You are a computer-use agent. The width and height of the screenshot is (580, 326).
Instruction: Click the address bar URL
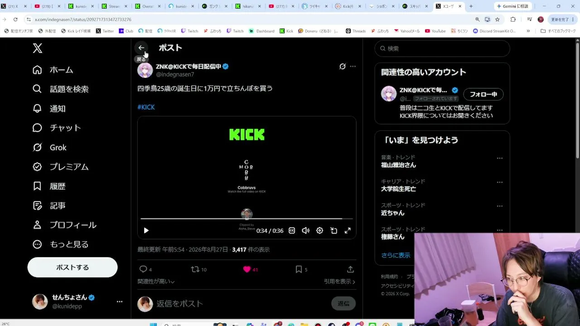[x=83, y=19]
